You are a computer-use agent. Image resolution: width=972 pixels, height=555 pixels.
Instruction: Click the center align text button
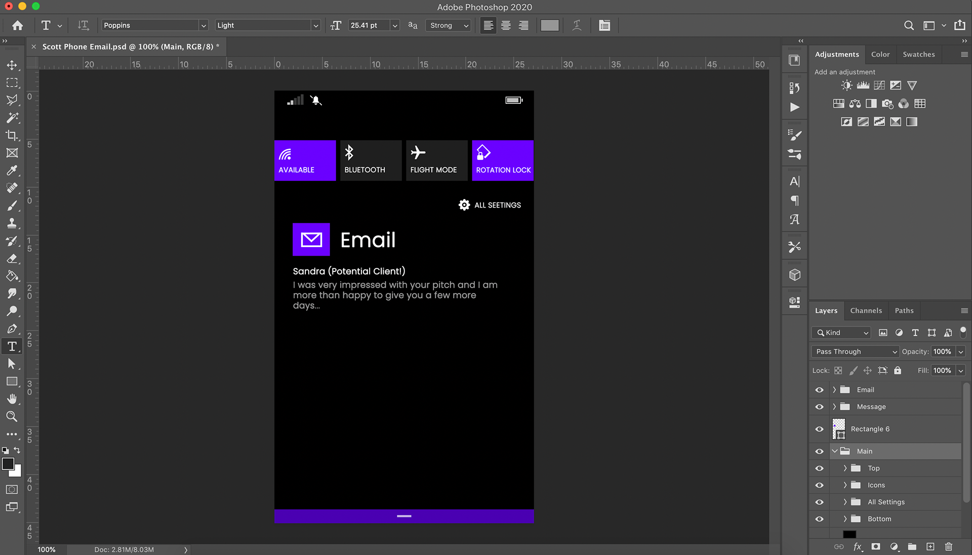click(x=506, y=25)
